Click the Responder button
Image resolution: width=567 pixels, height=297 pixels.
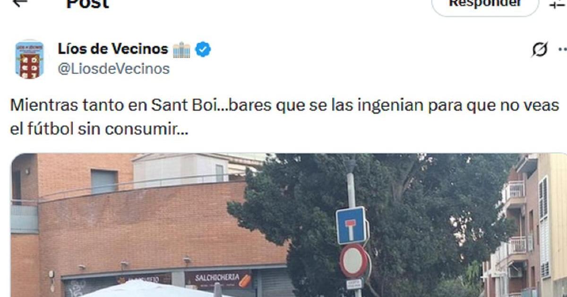point(485,4)
